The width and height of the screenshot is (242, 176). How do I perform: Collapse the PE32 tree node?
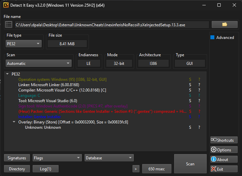click(x=7, y=74)
